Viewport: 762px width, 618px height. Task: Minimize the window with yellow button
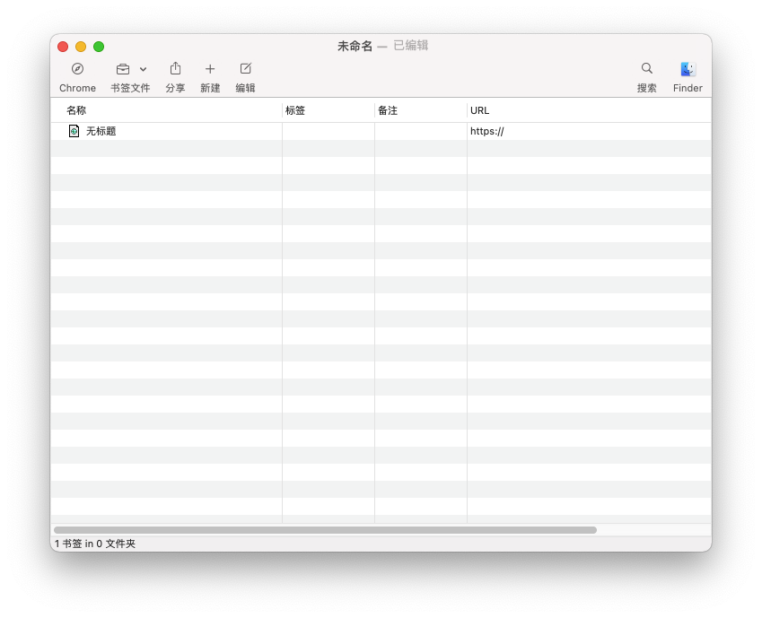pyautogui.click(x=81, y=47)
